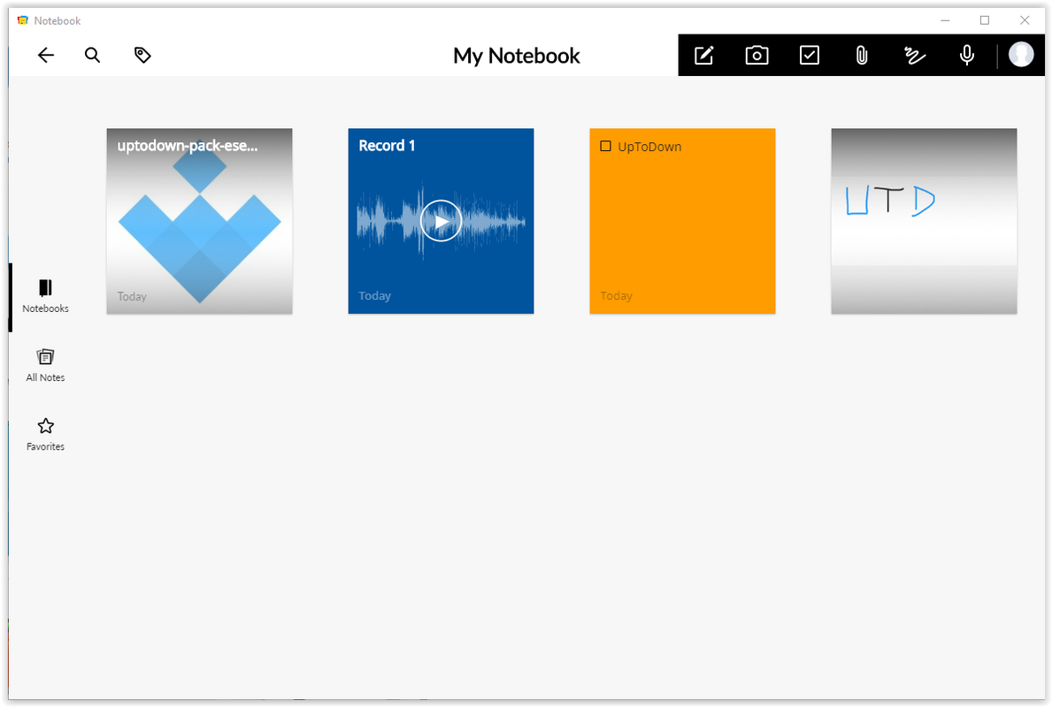Click the My Notebook title
This screenshot has height=707, width=1052.
click(517, 56)
